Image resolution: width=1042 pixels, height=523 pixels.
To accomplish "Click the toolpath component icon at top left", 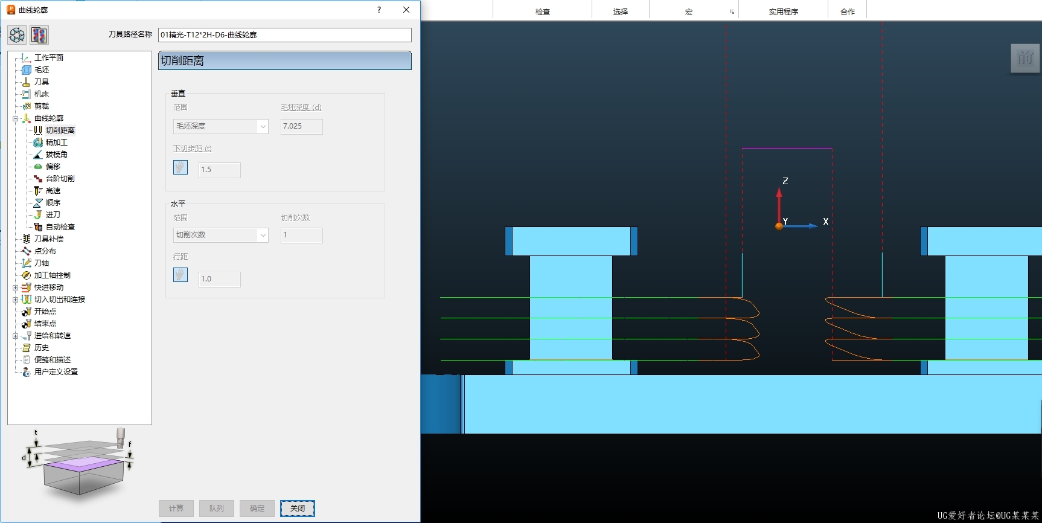I will [17, 35].
